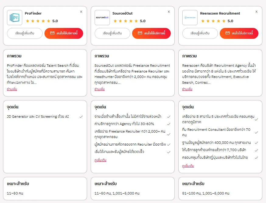Click the red สนใจใช้บริการนี้ button for ProFinder
This screenshot has height=203, width=266.
(x=64, y=33)
